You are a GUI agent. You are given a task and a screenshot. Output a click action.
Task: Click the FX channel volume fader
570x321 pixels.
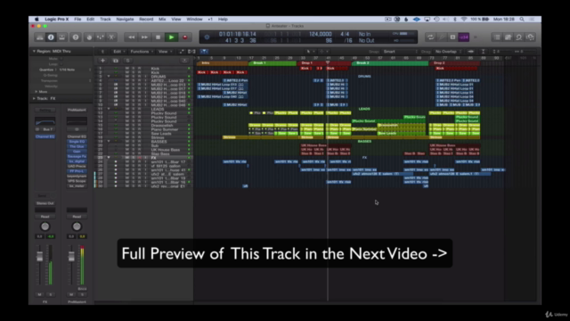39,256
